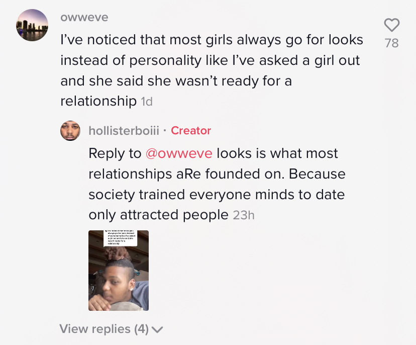Click the word "relationship" ending owweve's comment
The height and width of the screenshot is (345, 416).
[x=98, y=102]
